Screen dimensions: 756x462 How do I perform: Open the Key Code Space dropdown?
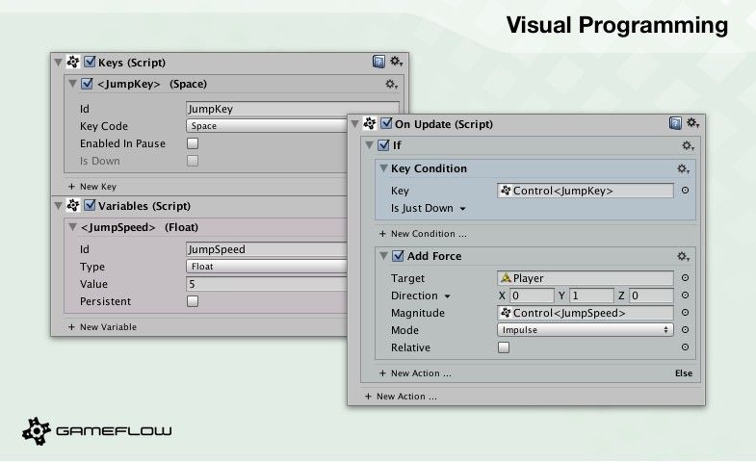267,126
